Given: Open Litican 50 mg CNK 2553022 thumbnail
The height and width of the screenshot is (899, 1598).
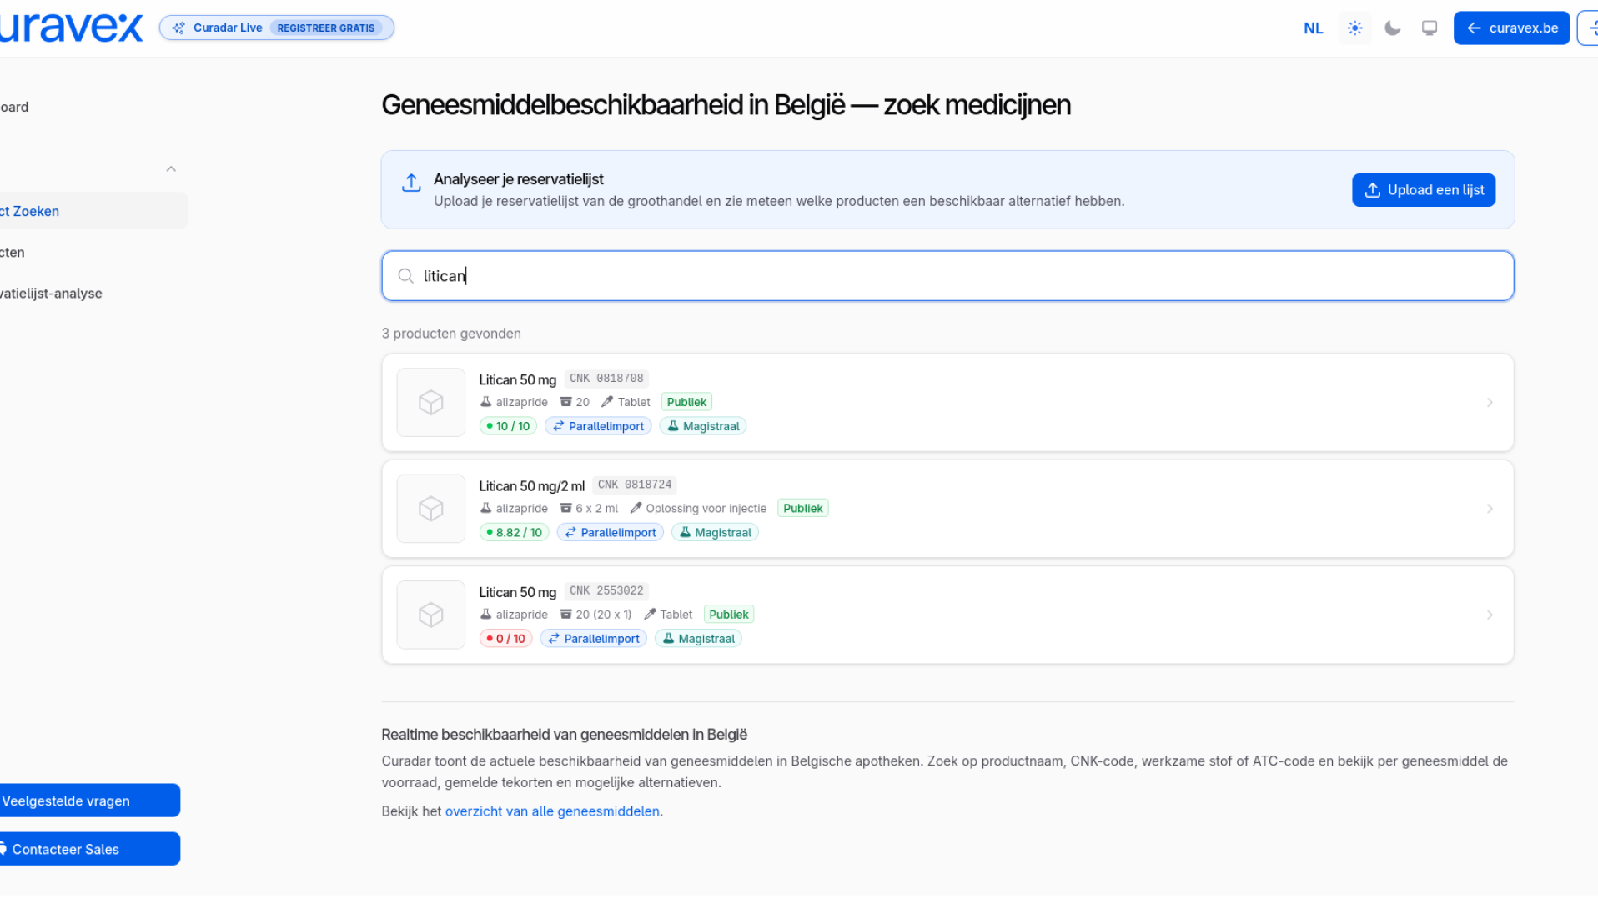Looking at the screenshot, I should pyautogui.click(x=431, y=615).
